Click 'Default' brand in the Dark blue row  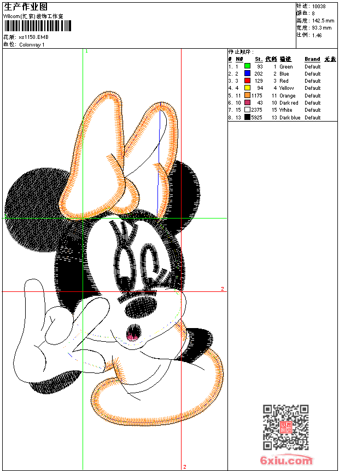313,118
